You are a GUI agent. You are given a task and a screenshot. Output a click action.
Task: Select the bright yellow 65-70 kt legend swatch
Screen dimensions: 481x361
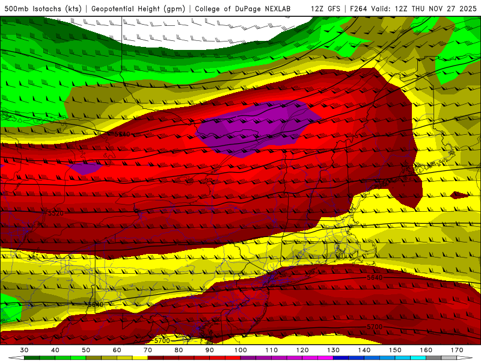coord(140,358)
